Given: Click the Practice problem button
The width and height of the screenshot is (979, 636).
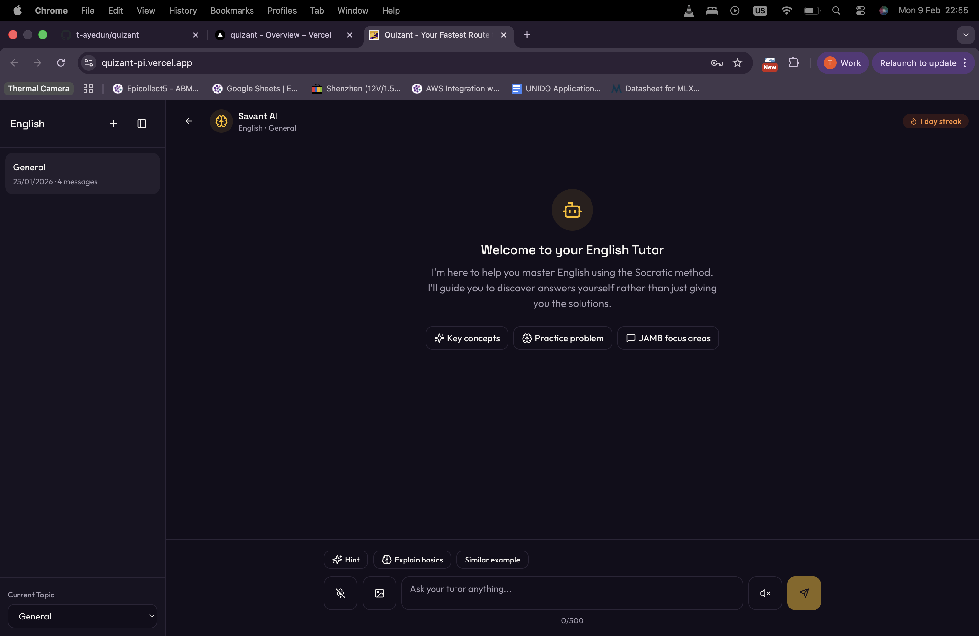Looking at the screenshot, I should pyautogui.click(x=562, y=338).
